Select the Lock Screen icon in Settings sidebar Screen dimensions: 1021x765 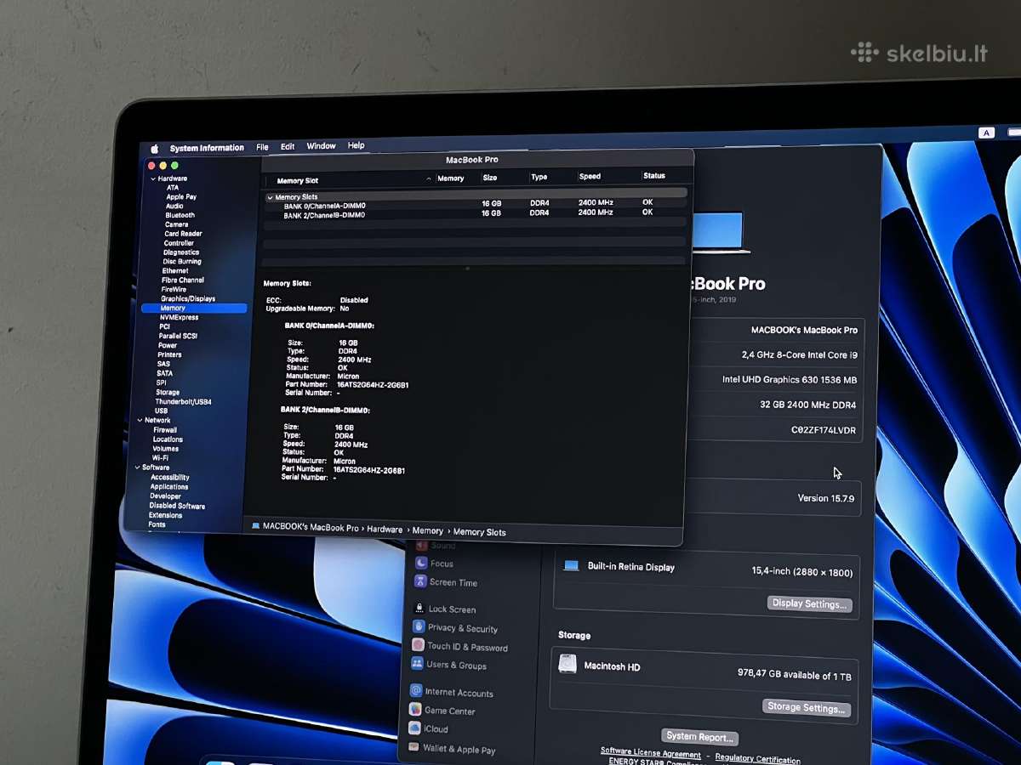click(x=419, y=609)
